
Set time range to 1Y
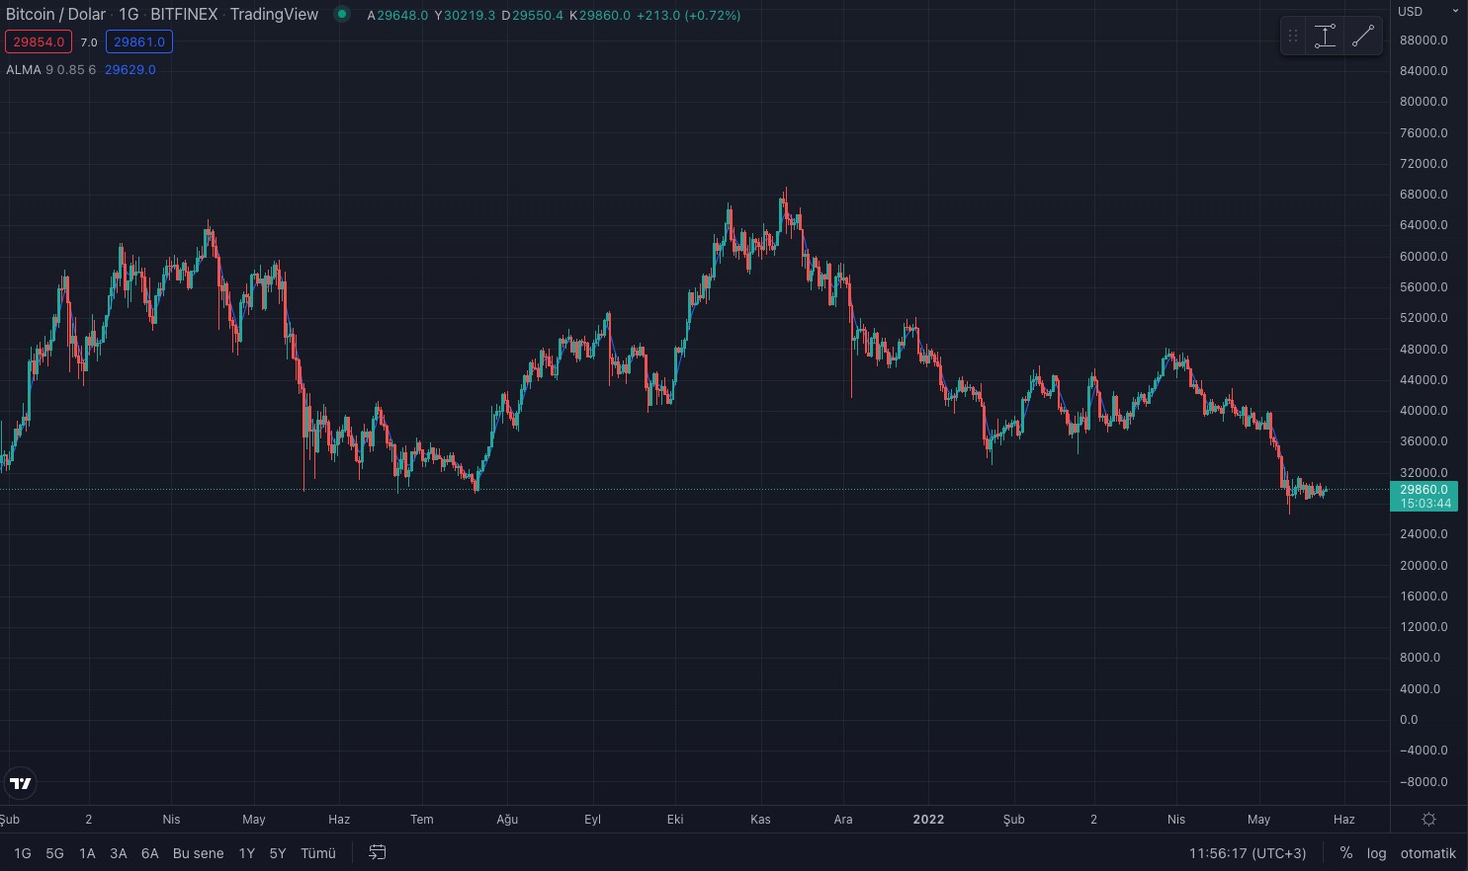coord(247,853)
